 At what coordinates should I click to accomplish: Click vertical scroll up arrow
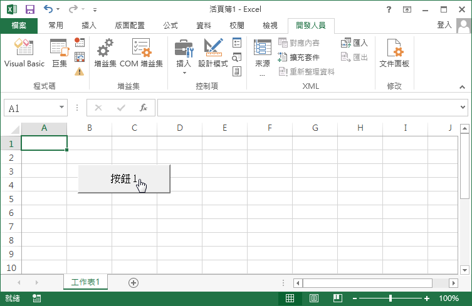click(x=464, y=129)
